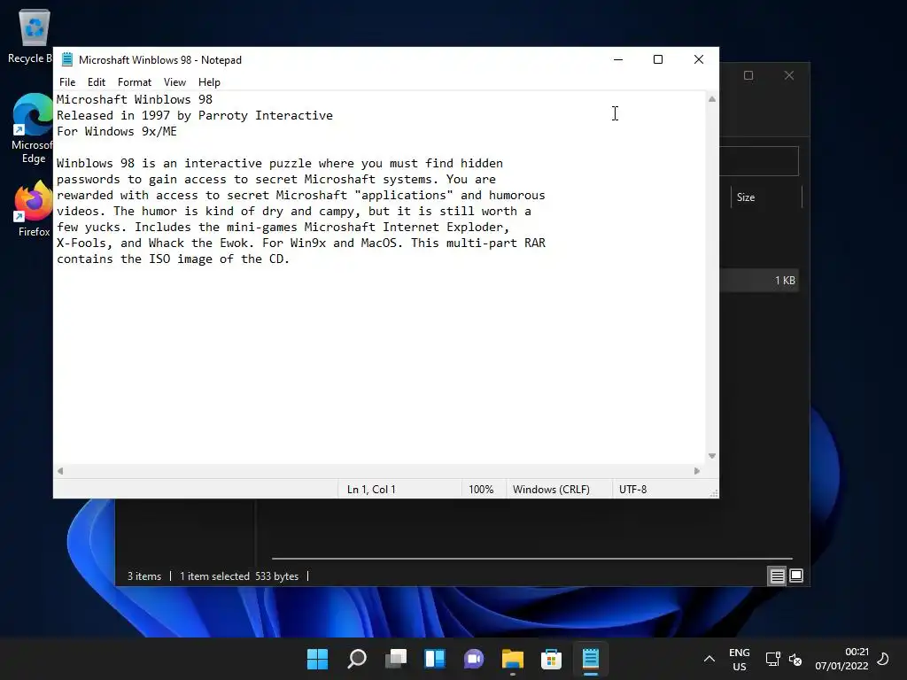The width and height of the screenshot is (907, 680).
Task: Click line 'For Windows 9x/ME'
Action: click(116, 131)
